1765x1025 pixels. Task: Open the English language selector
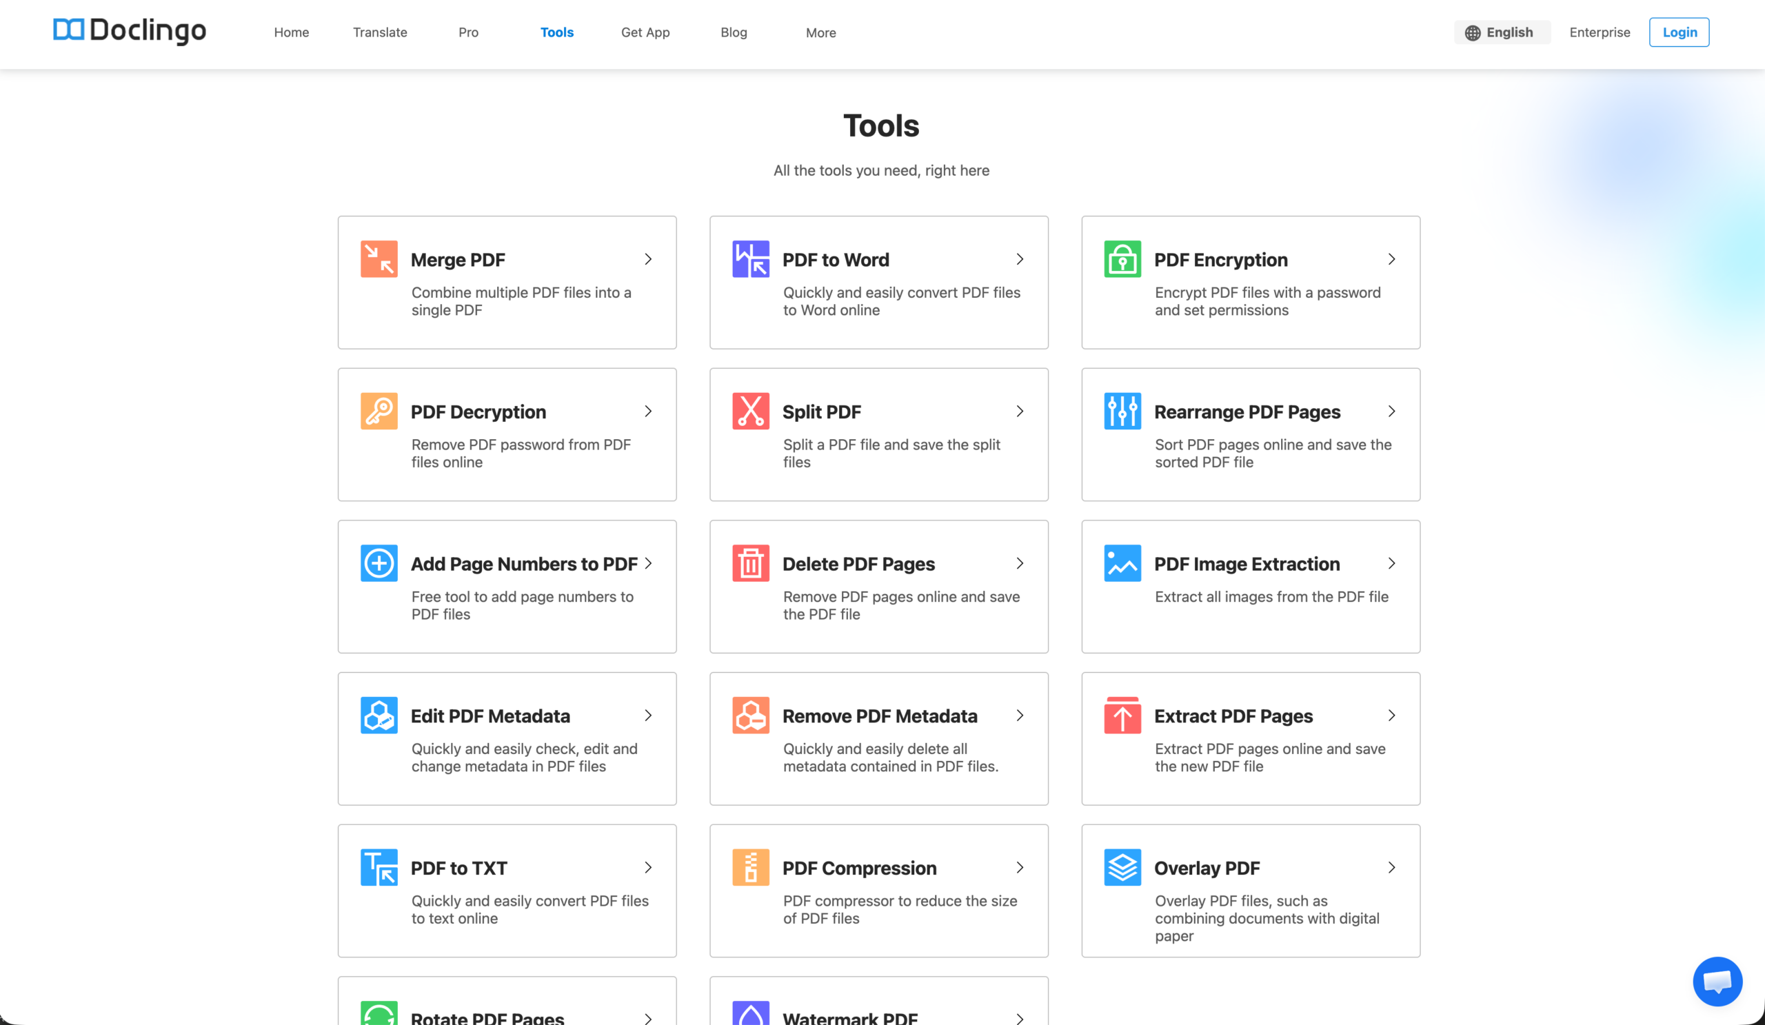[x=1502, y=32]
